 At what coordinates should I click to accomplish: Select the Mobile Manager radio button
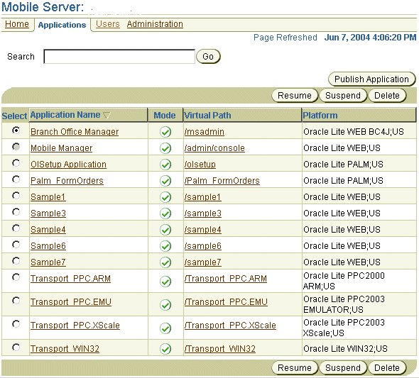click(16, 147)
